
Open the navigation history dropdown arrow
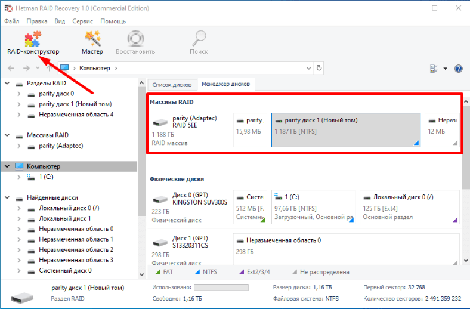38,68
